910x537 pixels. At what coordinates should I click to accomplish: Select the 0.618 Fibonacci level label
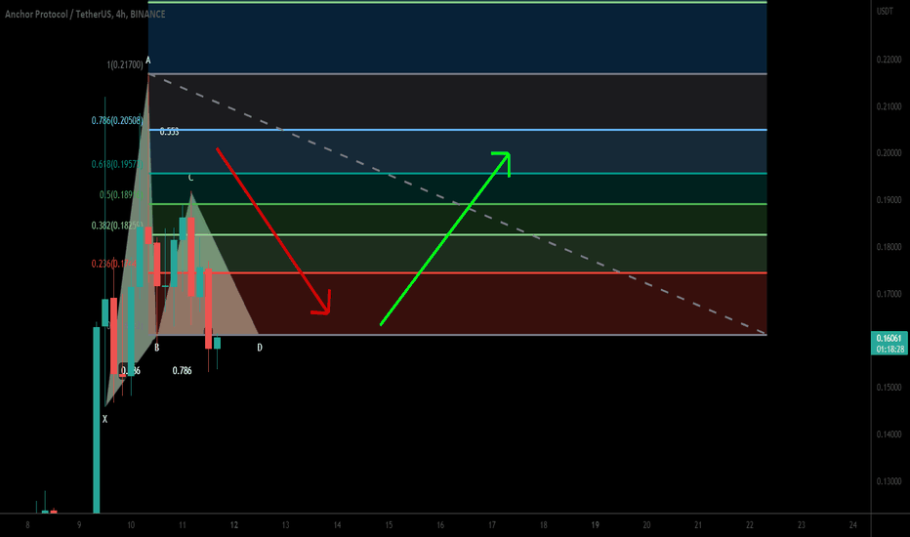point(116,164)
